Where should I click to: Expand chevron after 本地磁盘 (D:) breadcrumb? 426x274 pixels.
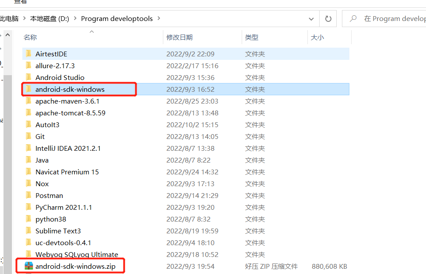(x=75, y=18)
